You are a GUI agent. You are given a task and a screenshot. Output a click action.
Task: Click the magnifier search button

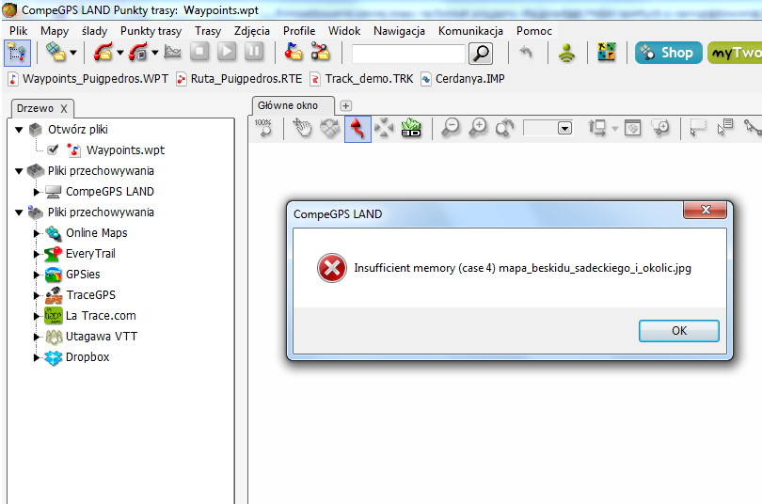pos(481,54)
